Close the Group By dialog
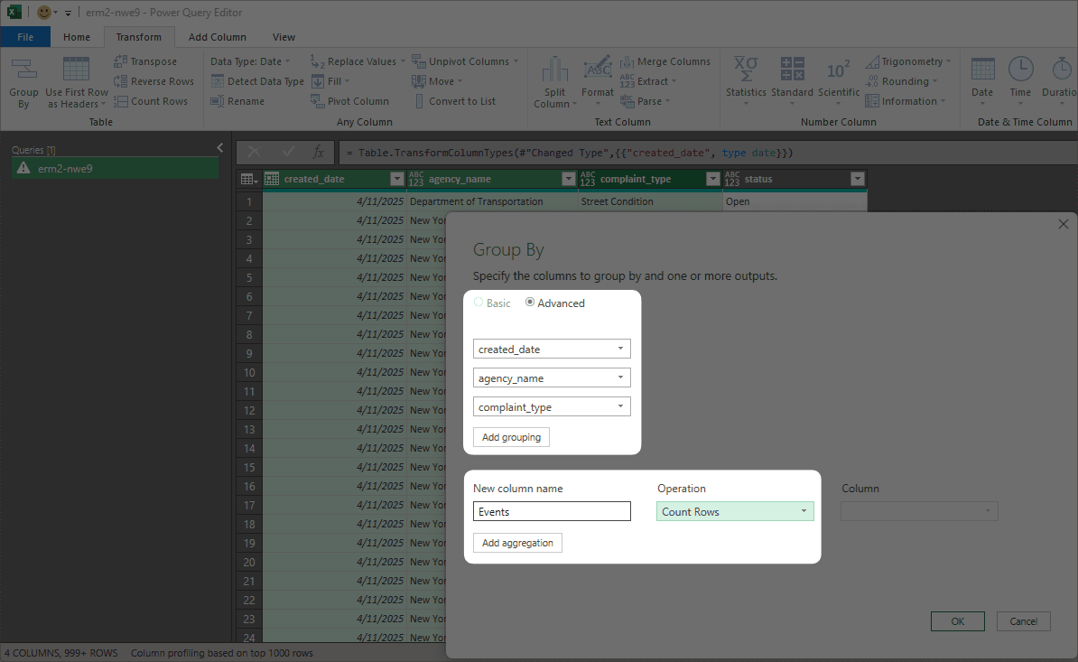This screenshot has width=1078, height=662. click(1063, 224)
